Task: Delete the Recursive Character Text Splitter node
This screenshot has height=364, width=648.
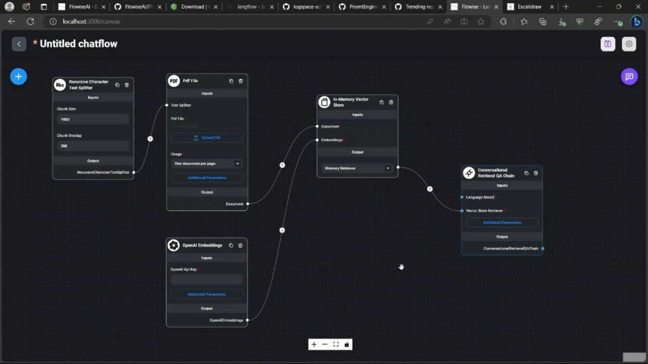Action: [x=127, y=85]
